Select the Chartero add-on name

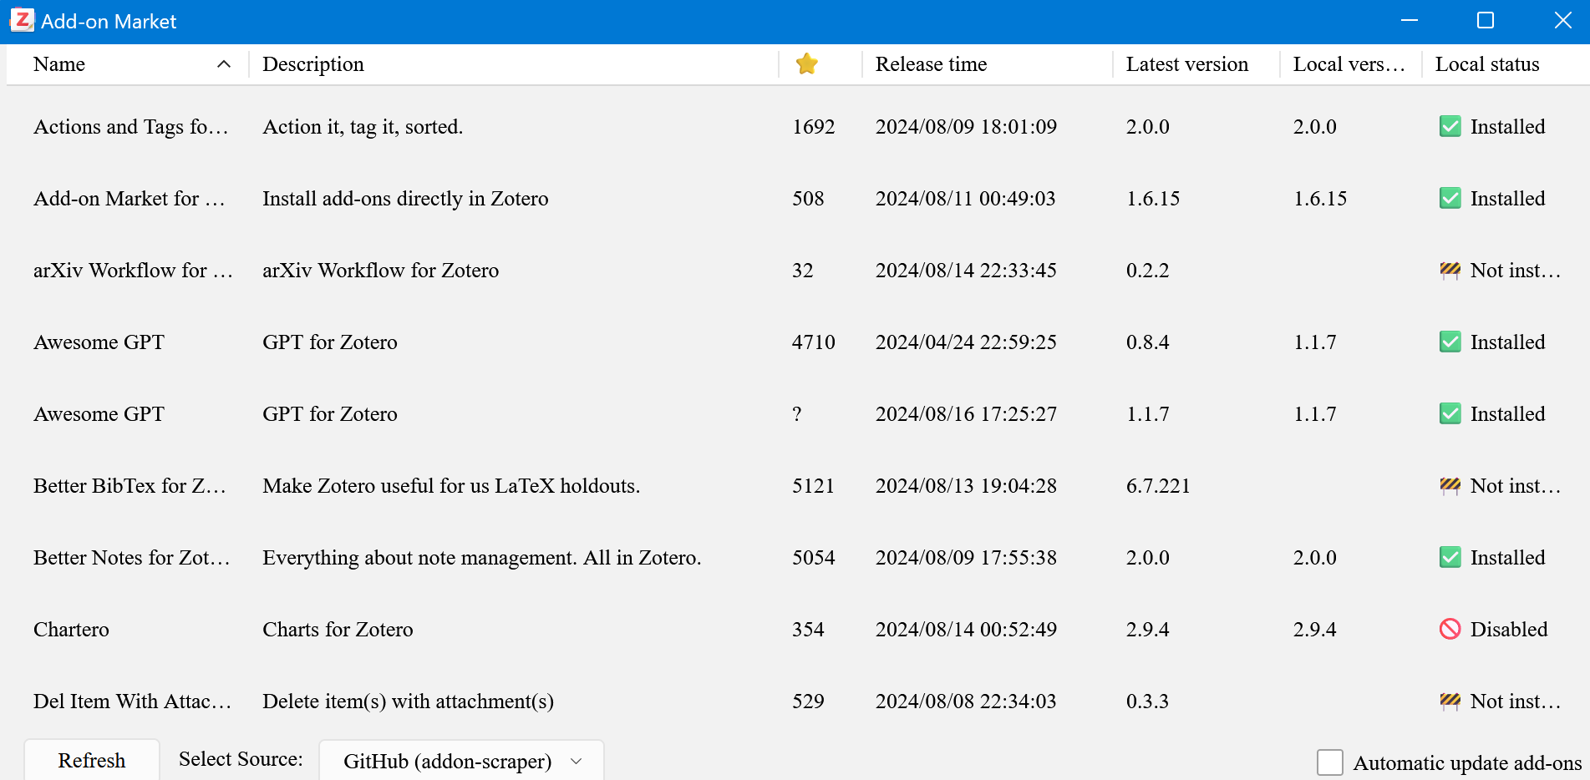click(71, 629)
